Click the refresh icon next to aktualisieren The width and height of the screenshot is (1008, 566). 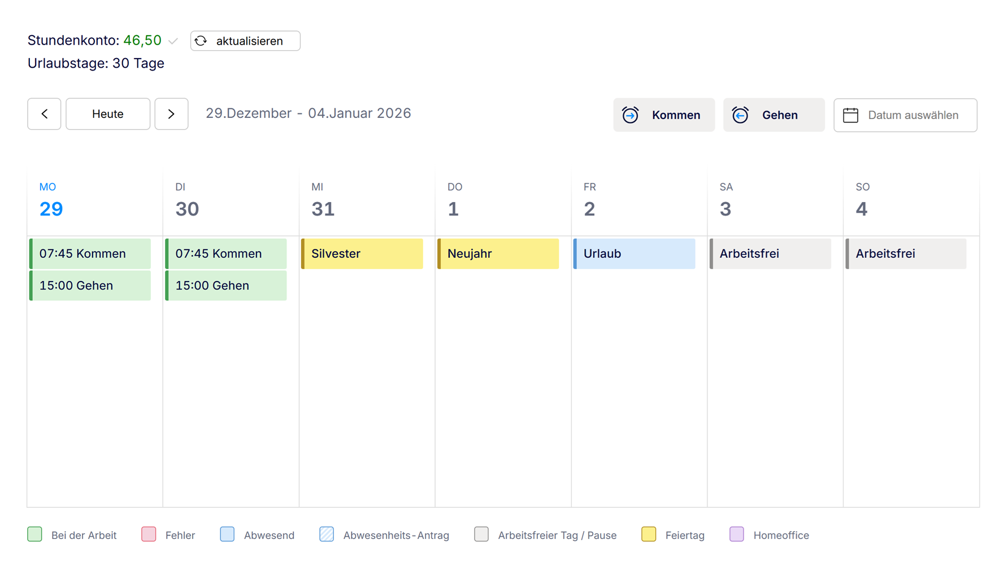tap(202, 41)
